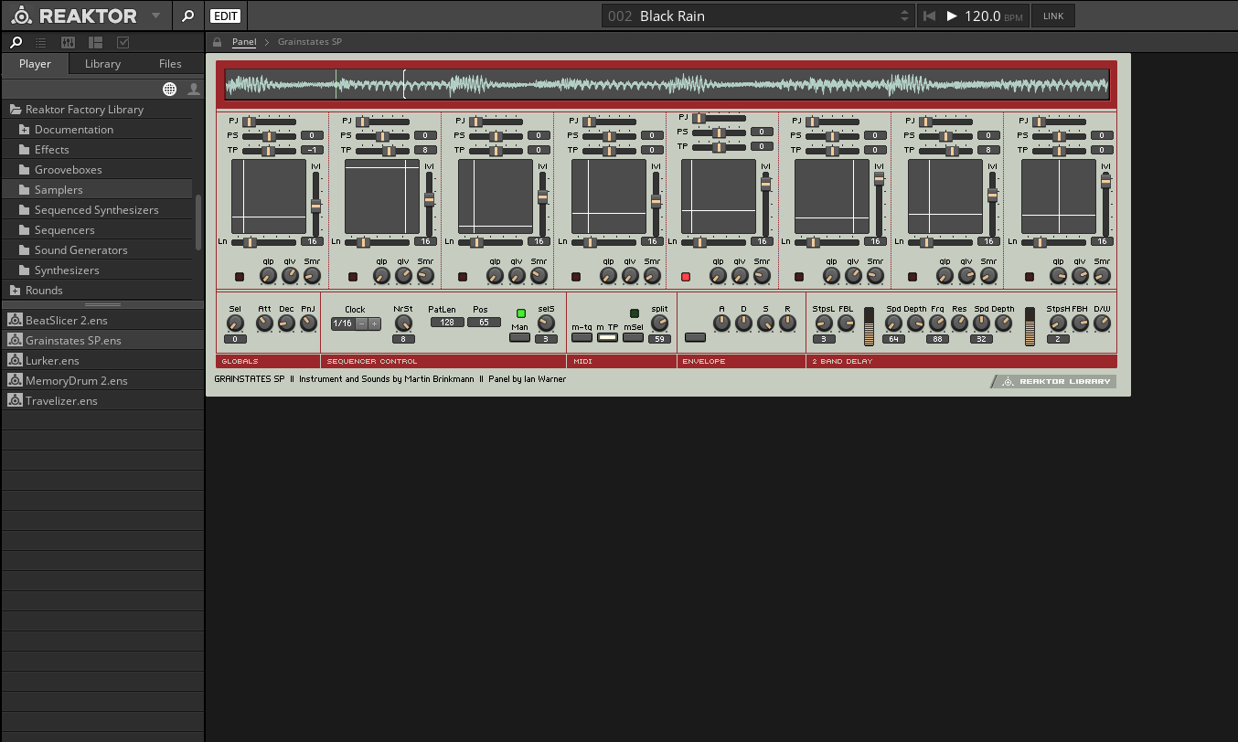The image size is (1238, 742).
Task: Toggle second state's LED button
Action: point(353,277)
